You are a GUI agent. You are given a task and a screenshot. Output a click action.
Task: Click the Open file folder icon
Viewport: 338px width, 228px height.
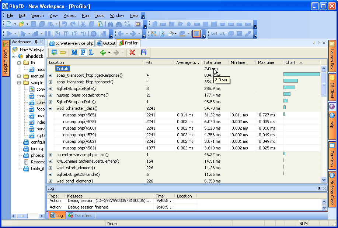coord(21,24)
